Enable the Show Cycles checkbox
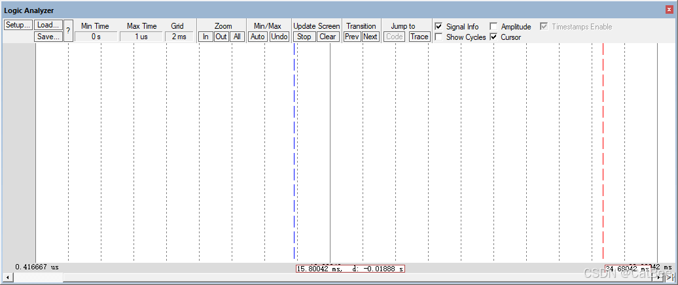The height and width of the screenshot is (285, 678). click(438, 37)
